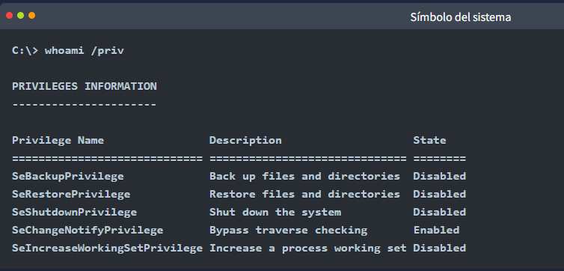Click 'Increase a process working set' description
The image size is (564, 271).
pos(308,249)
